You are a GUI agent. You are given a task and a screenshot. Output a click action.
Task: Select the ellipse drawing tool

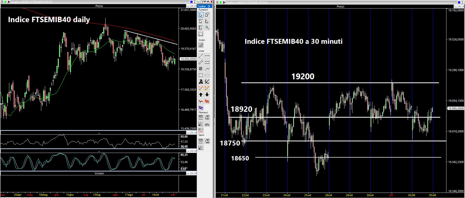pos(207,75)
